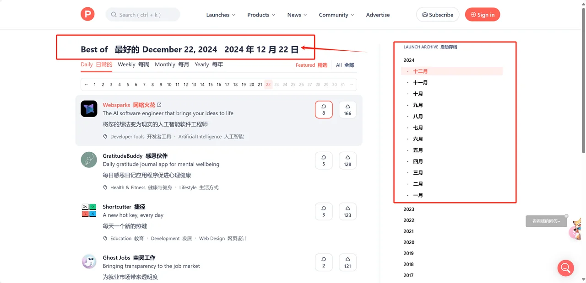The height and width of the screenshot is (283, 586).
Task: Expand the 2019 archive year
Action: pos(409,253)
